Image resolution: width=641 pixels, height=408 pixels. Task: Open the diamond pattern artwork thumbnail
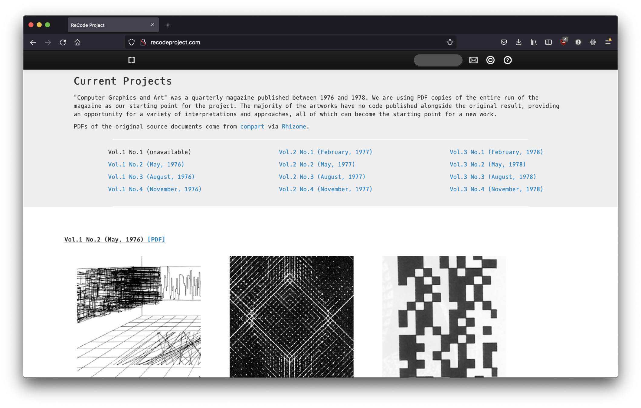tap(291, 316)
